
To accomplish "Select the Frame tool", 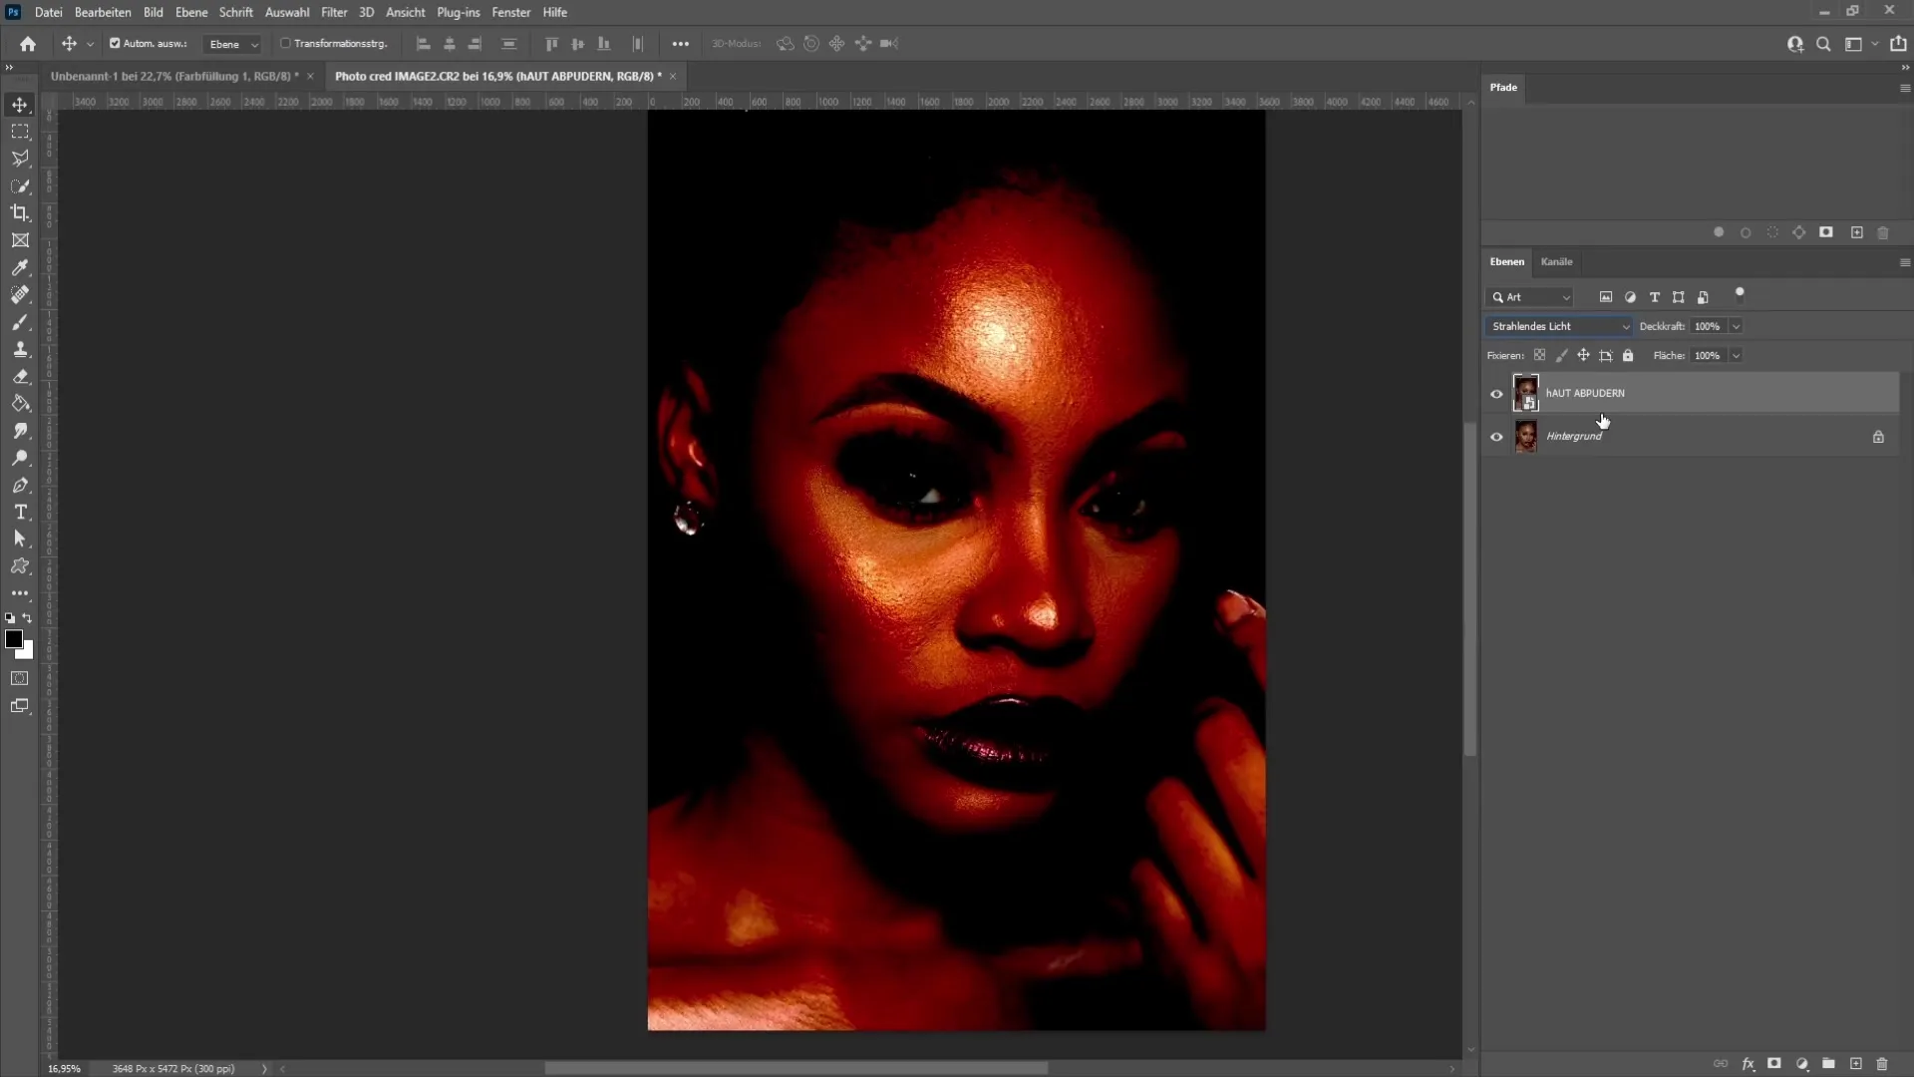I will [20, 240].
